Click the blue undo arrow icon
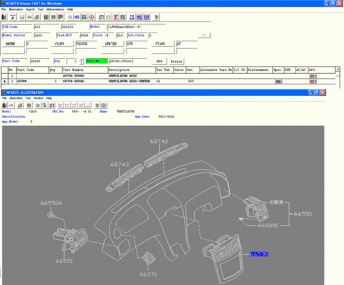 pos(11,106)
